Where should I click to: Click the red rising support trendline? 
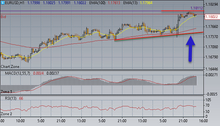pos(159,36)
